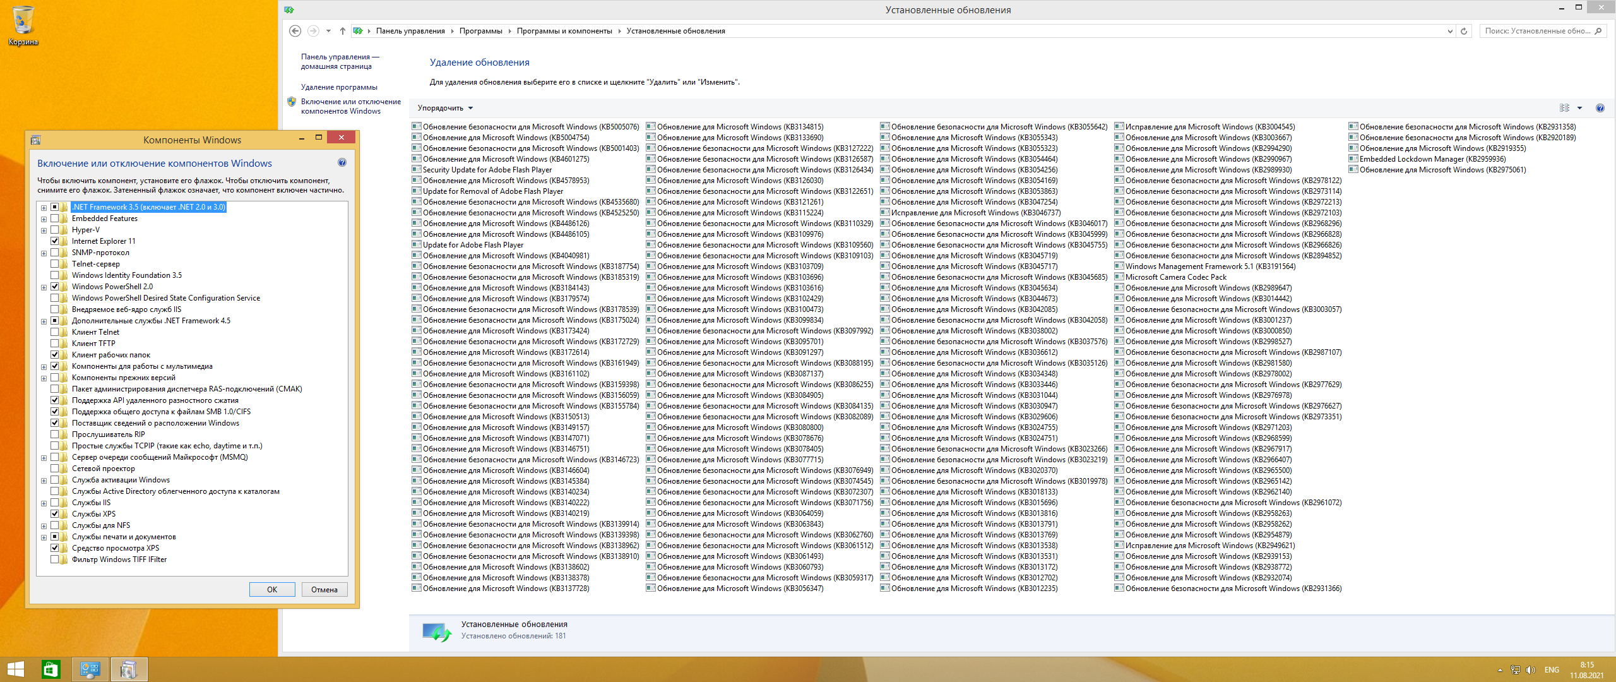
Task: Click the ENG language indicator in the taskbar
Action: point(1552,670)
